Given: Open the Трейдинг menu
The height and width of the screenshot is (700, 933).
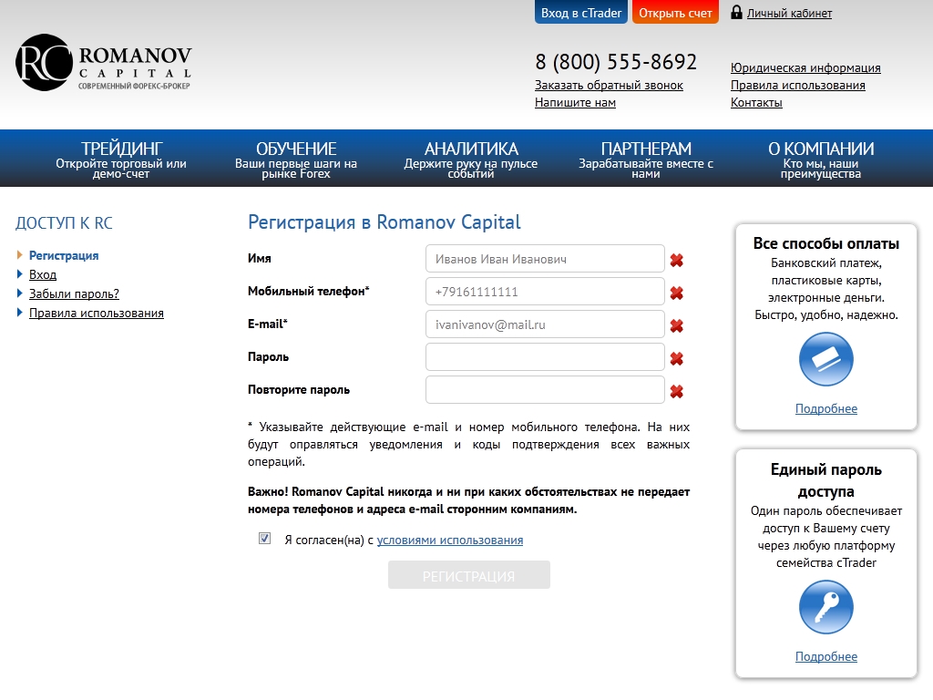Looking at the screenshot, I should coord(121,159).
